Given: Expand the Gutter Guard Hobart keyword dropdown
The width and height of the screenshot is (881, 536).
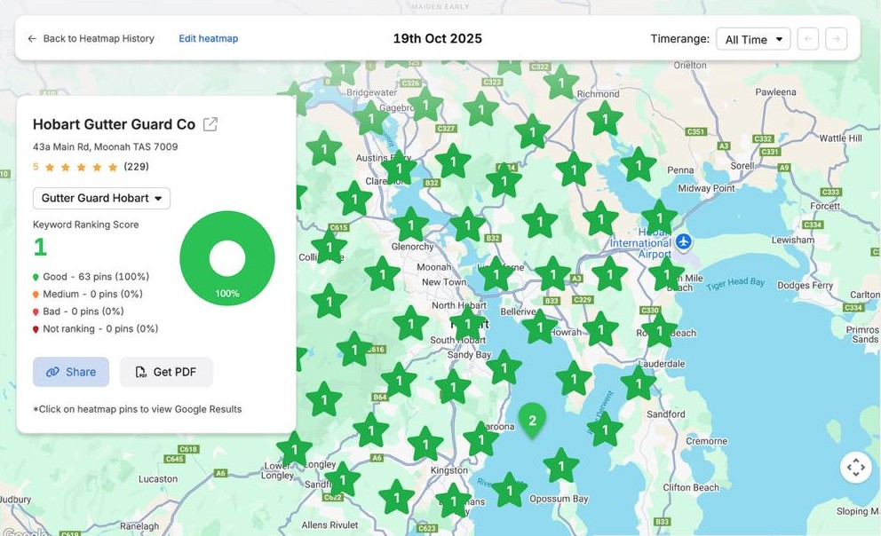Looking at the screenshot, I should [101, 198].
